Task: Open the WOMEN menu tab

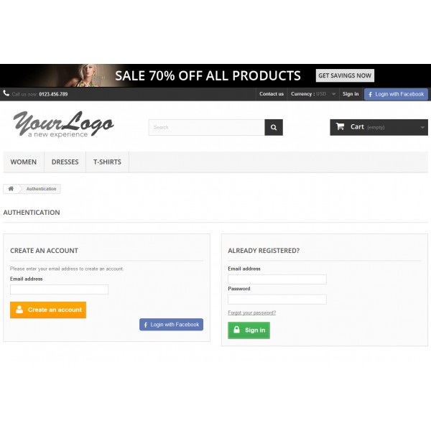Action: point(24,162)
